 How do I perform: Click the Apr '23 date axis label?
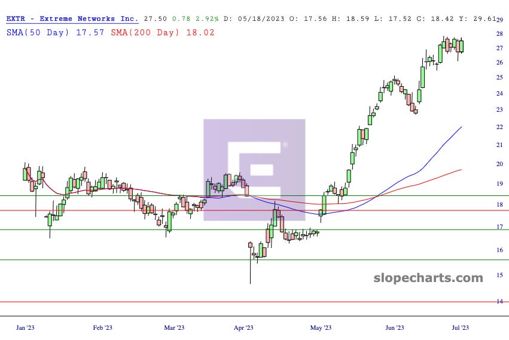243,327
